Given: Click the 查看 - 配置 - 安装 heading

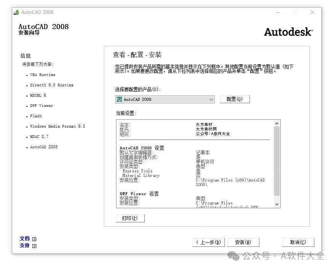Looking at the screenshot, I should (x=137, y=55).
